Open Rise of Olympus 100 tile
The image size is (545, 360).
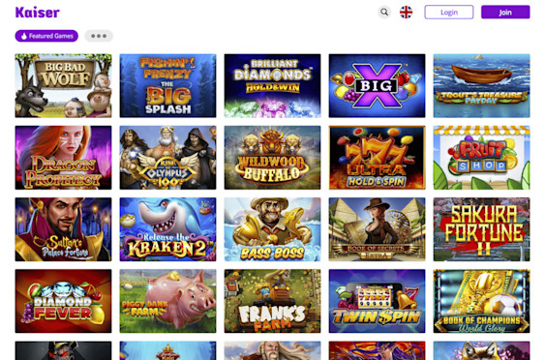(167, 158)
